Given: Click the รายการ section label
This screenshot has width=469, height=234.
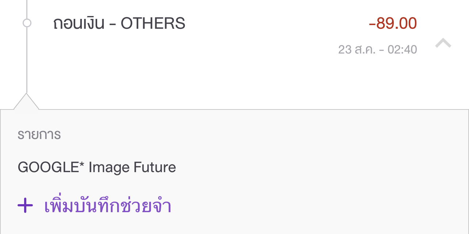Looking at the screenshot, I should pos(39,135).
